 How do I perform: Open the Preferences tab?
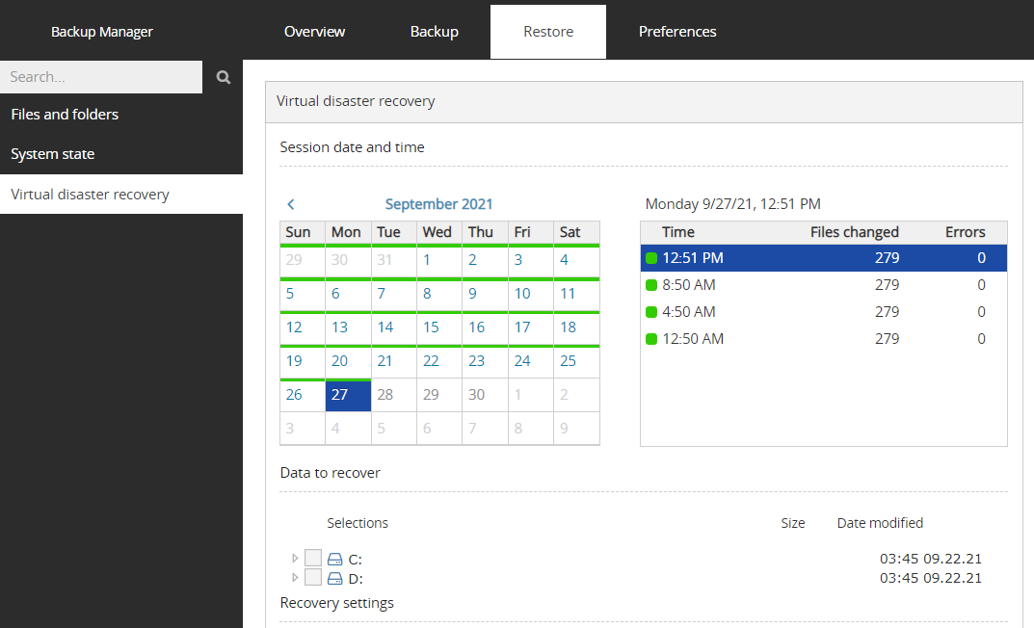(x=677, y=32)
